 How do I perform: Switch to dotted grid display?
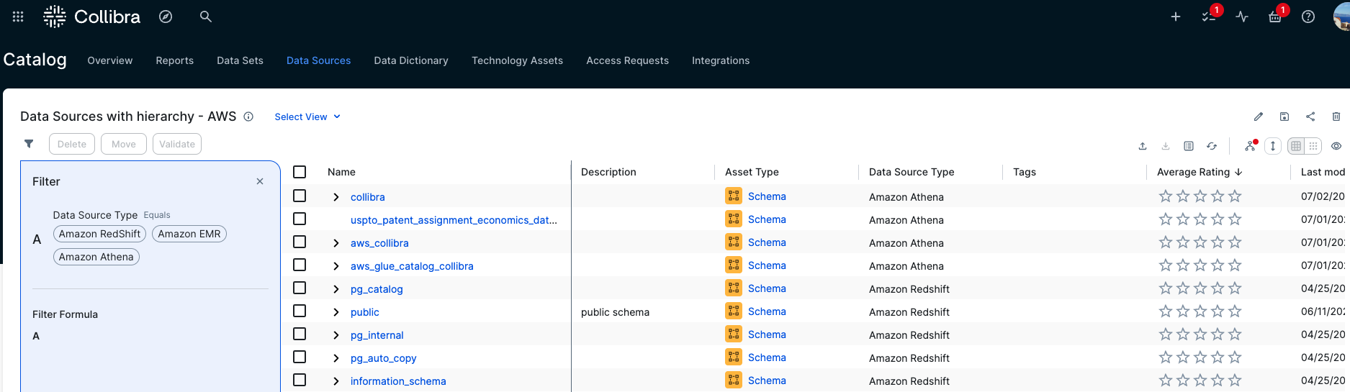pos(1313,146)
